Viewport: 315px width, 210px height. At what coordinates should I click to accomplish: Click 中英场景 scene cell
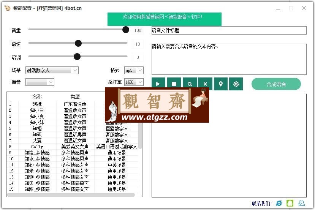point(117,165)
